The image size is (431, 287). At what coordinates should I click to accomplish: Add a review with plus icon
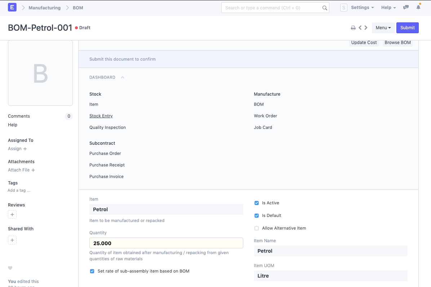click(x=12, y=215)
